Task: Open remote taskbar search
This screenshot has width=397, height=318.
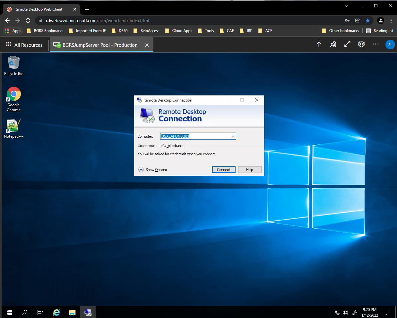Action: 25,312
